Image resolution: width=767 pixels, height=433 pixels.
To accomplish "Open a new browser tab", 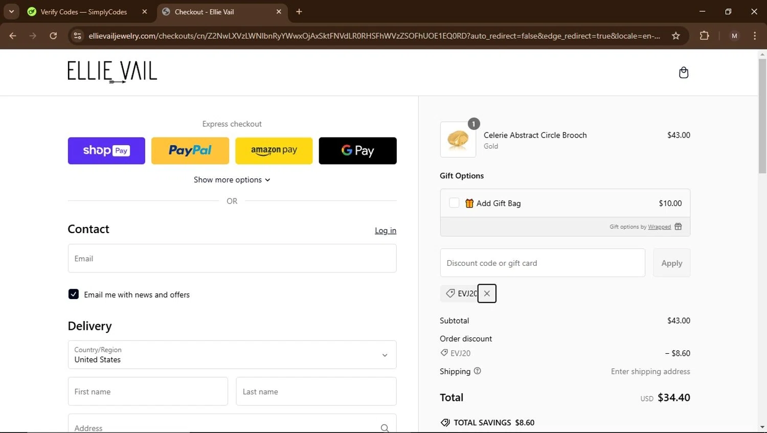I will (299, 12).
